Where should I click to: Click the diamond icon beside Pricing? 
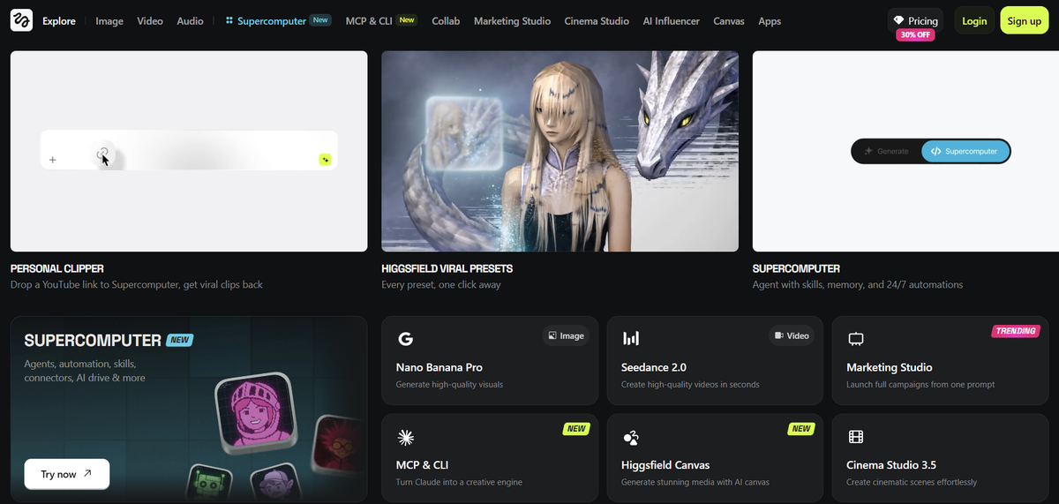click(898, 20)
